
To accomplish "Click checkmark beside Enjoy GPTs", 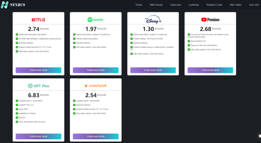I will (x=17, y=109).
